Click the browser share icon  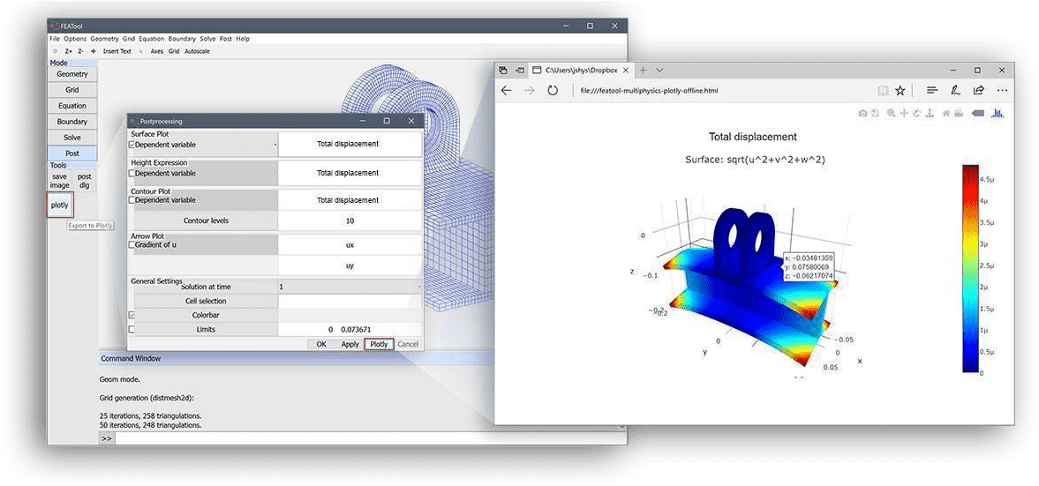978,90
